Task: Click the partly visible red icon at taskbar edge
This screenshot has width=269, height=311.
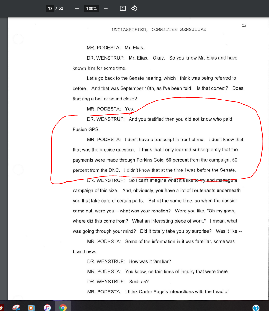Action: 1,307
